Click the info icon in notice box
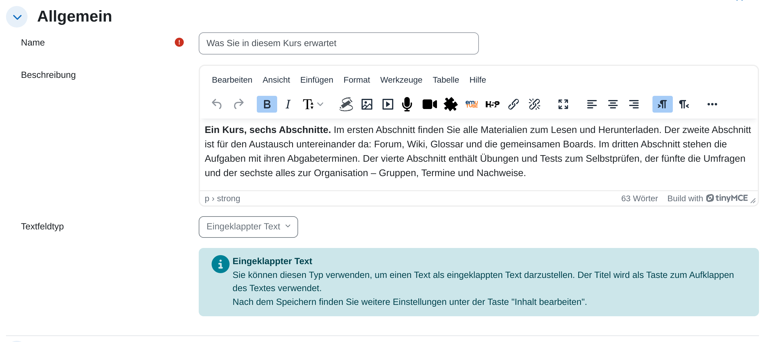This screenshot has width=765, height=342. (220, 264)
